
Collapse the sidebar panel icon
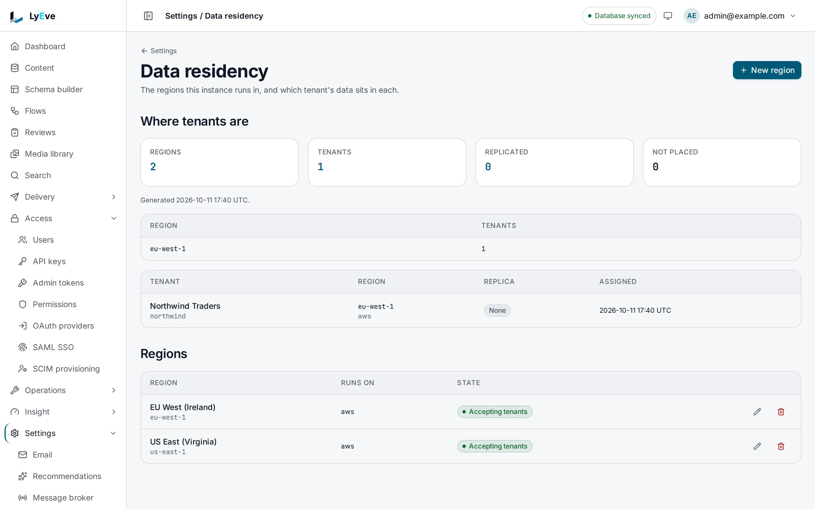(x=148, y=16)
